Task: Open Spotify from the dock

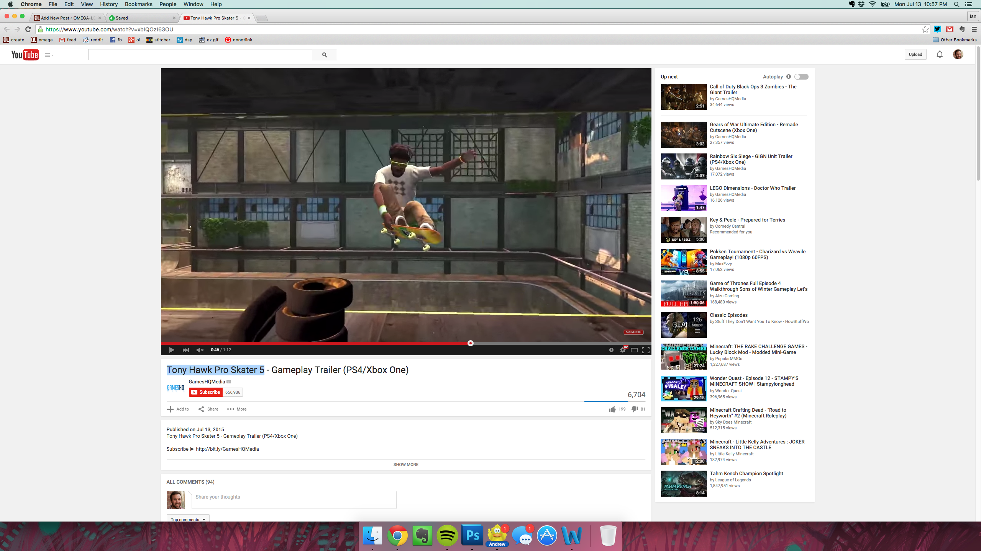Action: (447, 535)
